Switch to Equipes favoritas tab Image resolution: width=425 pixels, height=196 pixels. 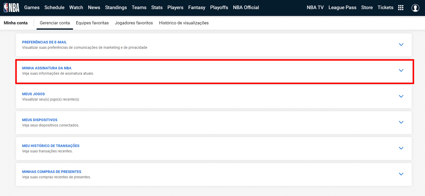(x=92, y=23)
